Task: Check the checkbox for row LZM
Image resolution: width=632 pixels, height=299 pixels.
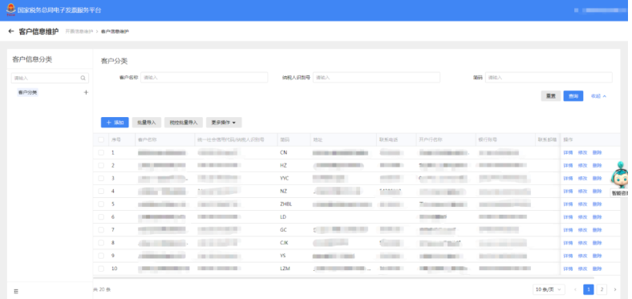Action: 101,269
